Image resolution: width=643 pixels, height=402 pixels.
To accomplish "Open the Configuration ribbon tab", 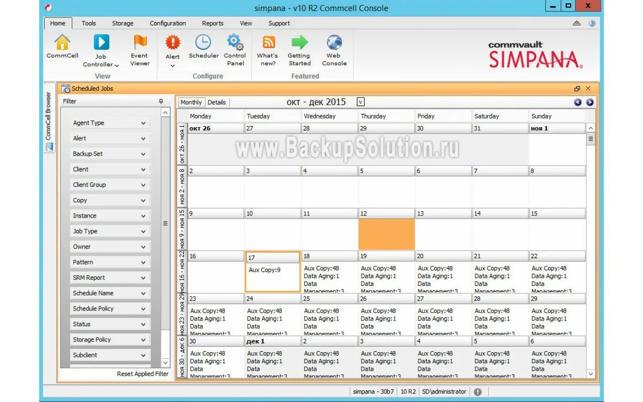I will tap(168, 23).
